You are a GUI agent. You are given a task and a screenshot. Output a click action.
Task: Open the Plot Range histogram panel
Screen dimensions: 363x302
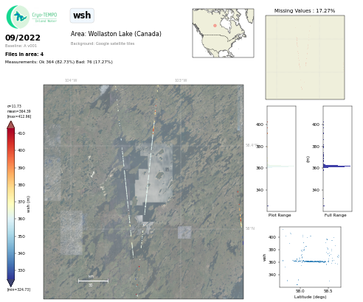[282, 158]
